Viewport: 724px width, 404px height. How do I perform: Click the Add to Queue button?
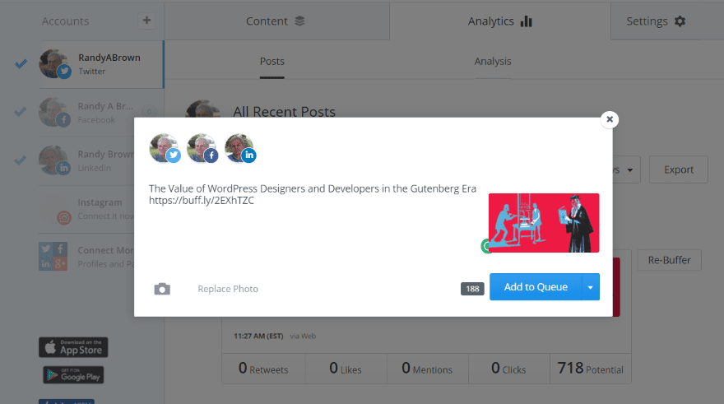pyautogui.click(x=536, y=287)
